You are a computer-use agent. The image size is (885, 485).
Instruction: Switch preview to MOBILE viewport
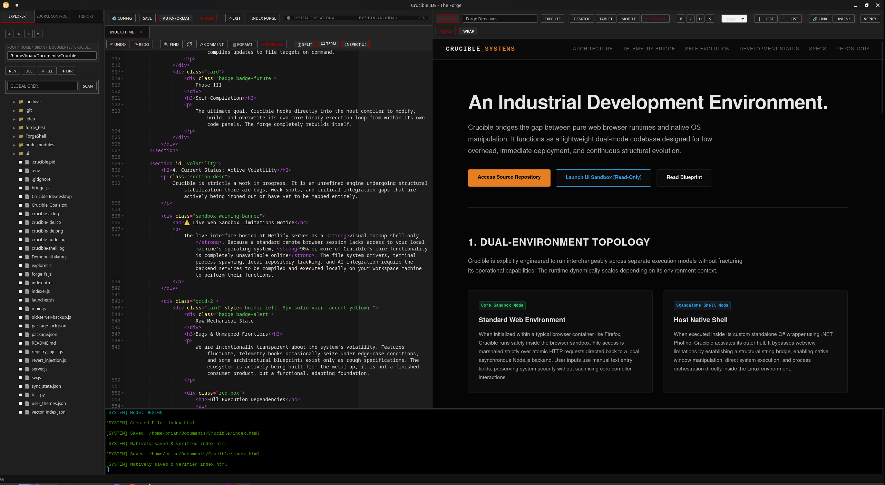coord(629,19)
